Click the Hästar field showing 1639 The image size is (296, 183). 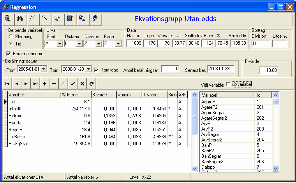(x=134, y=43)
